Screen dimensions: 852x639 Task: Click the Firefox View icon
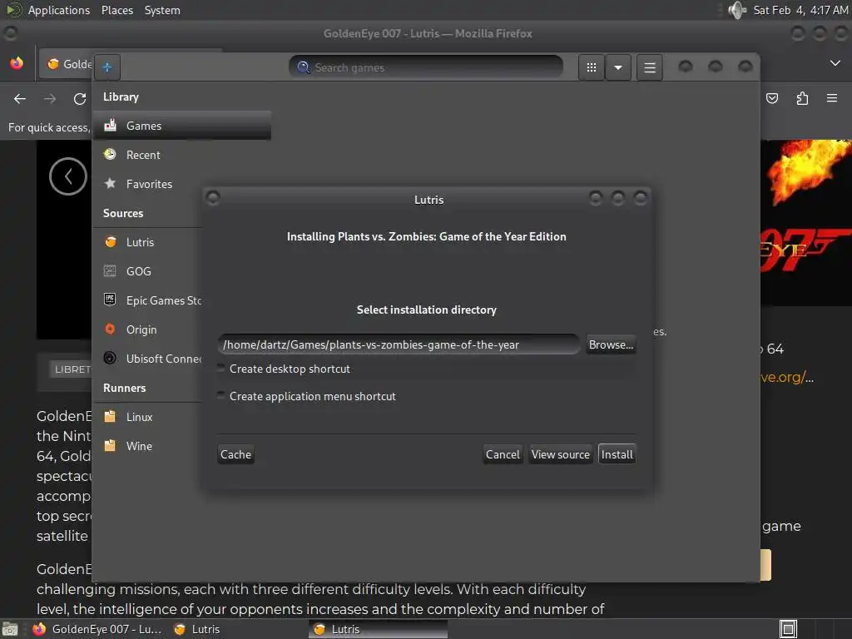(x=17, y=63)
